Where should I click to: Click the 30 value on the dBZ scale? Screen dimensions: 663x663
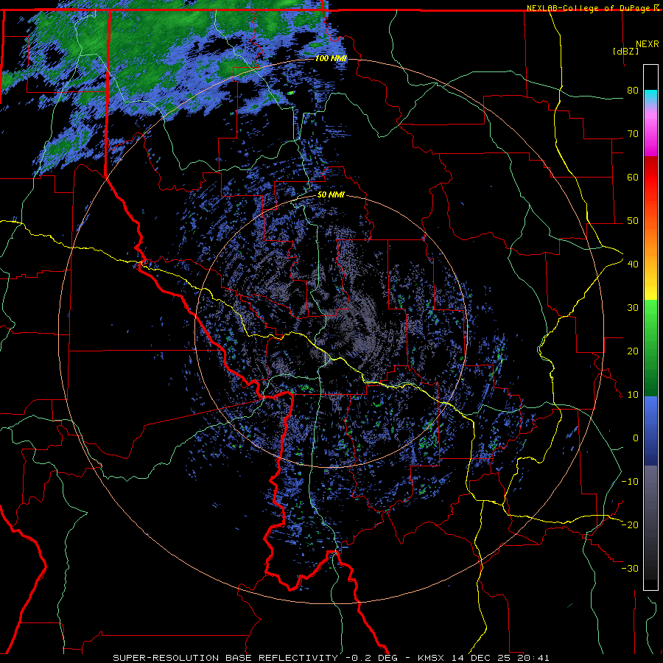pyautogui.click(x=633, y=308)
